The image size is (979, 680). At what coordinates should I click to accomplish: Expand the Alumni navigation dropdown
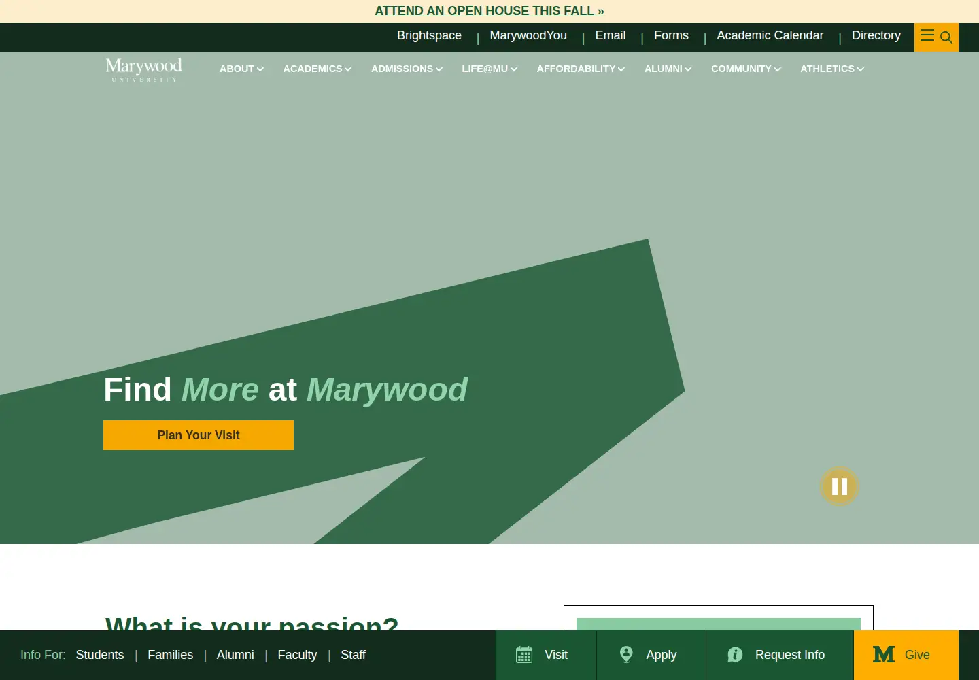pos(668,69)
